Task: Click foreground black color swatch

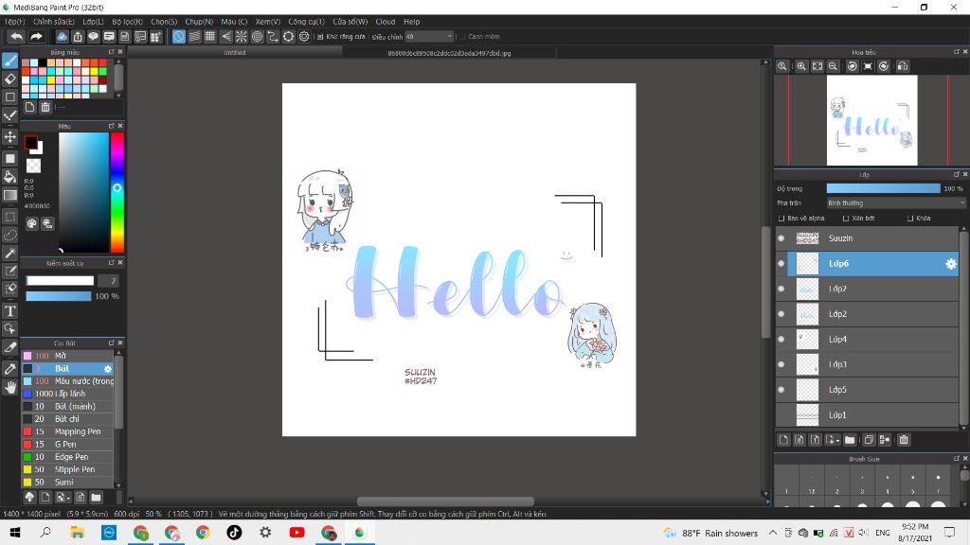Action: pos(30,143)
